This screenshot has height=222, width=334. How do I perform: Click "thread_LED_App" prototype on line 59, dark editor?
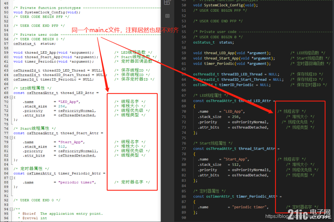[219, 53]
